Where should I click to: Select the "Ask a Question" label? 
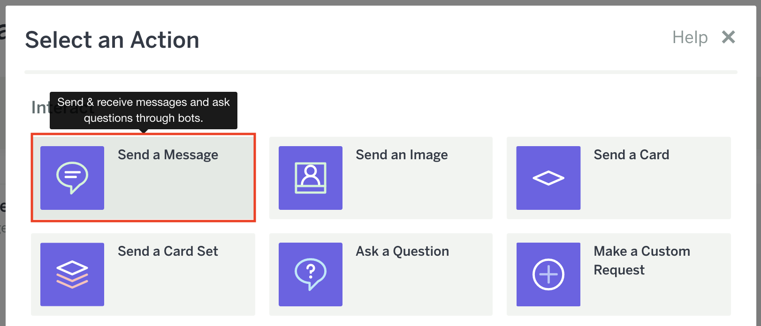click(x=402, y=252)
